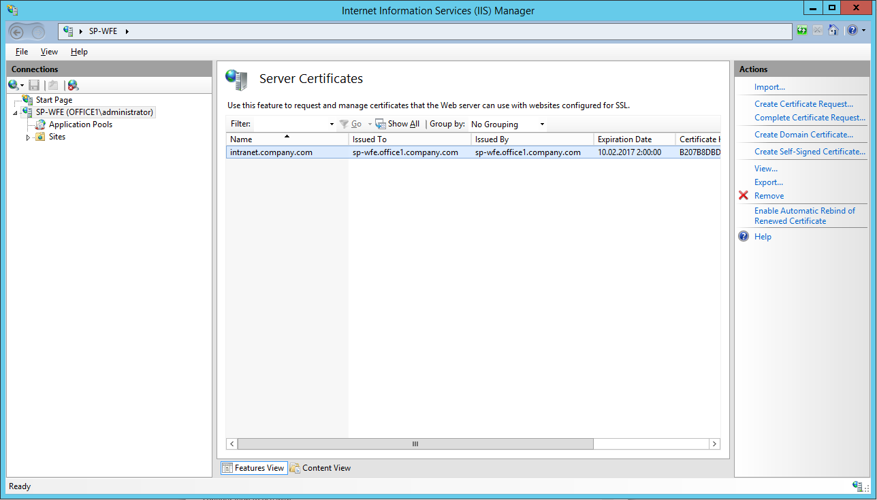Click the IIS Manager title bar icon
Image resolution: width=877 pixels, height=500 pixels.
pyautogui.click(x=12, y=10)
